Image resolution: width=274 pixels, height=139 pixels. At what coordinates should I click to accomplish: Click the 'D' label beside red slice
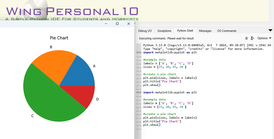[97, 99]
